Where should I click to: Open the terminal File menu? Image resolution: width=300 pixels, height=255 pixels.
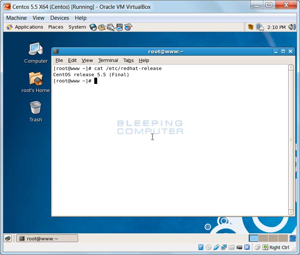point(59,60)
